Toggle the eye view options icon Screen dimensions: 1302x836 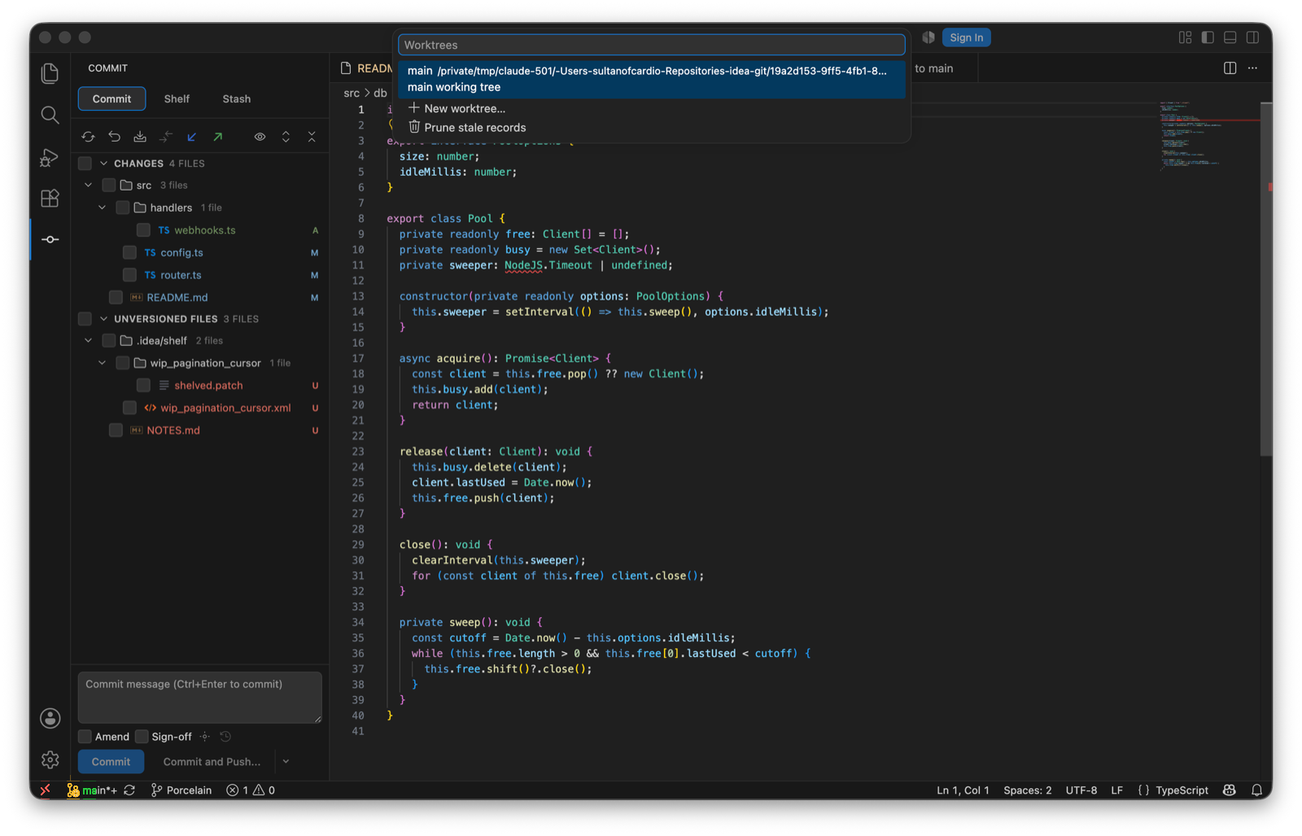pos(260,137)
